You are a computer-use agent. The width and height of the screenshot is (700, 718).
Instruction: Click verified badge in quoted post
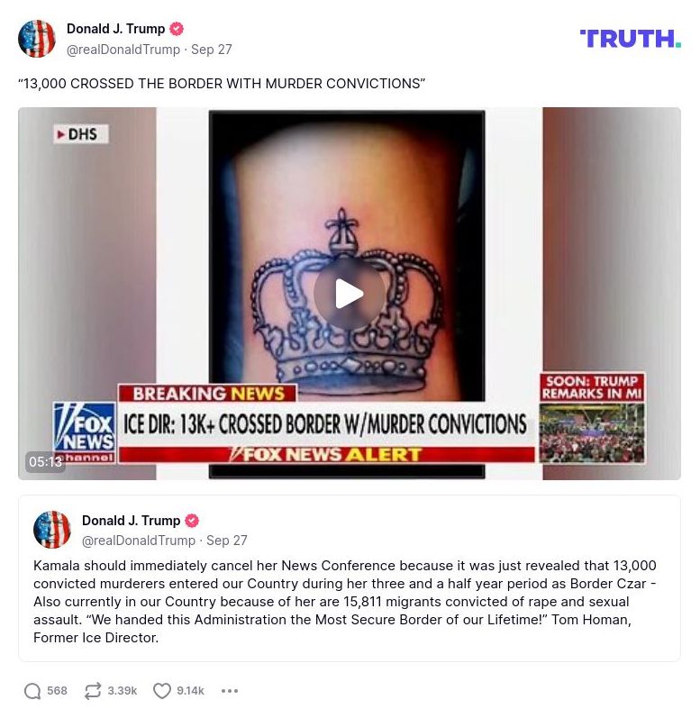(x=192, y=521)
